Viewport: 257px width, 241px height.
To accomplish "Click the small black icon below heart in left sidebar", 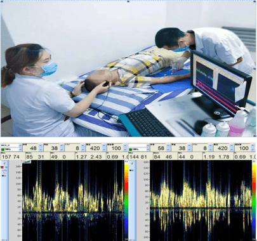I will [x=3, y=175].
